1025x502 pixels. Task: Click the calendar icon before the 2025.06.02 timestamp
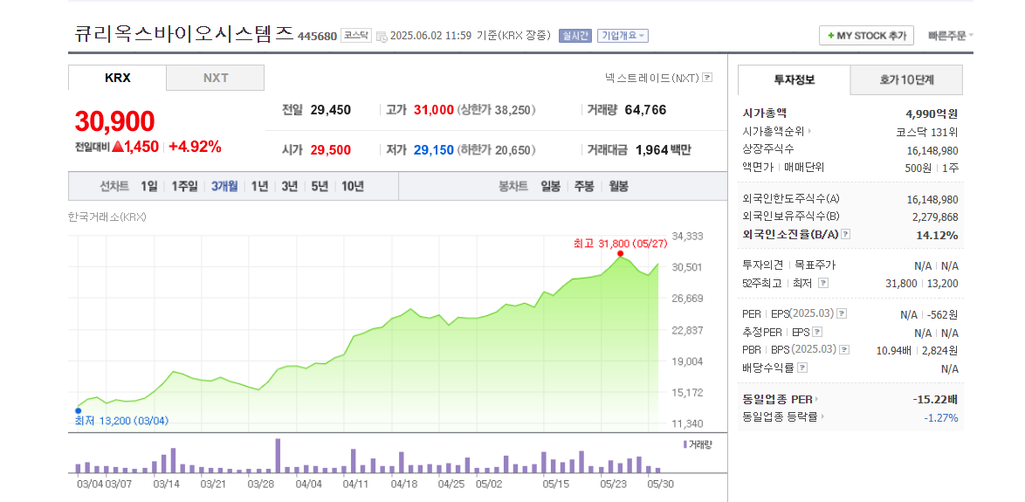[x=382, y=36]
